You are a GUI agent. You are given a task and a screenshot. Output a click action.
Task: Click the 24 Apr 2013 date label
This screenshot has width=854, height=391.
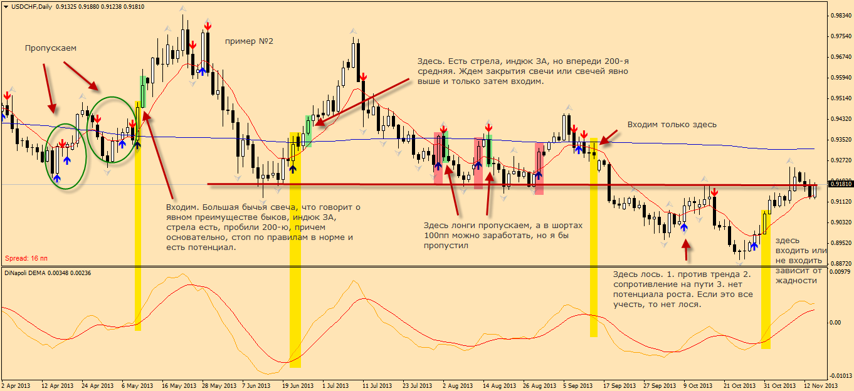pos(98,386)
